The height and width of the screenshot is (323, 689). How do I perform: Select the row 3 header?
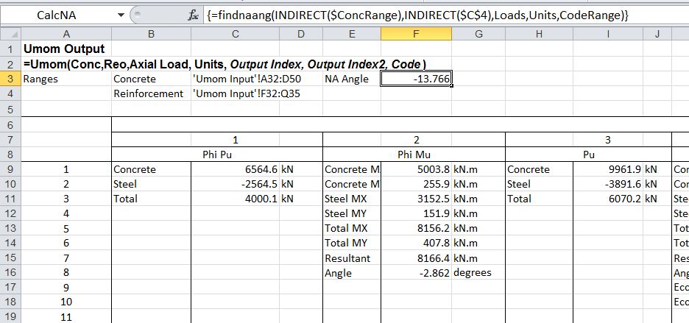coord(11,79)
